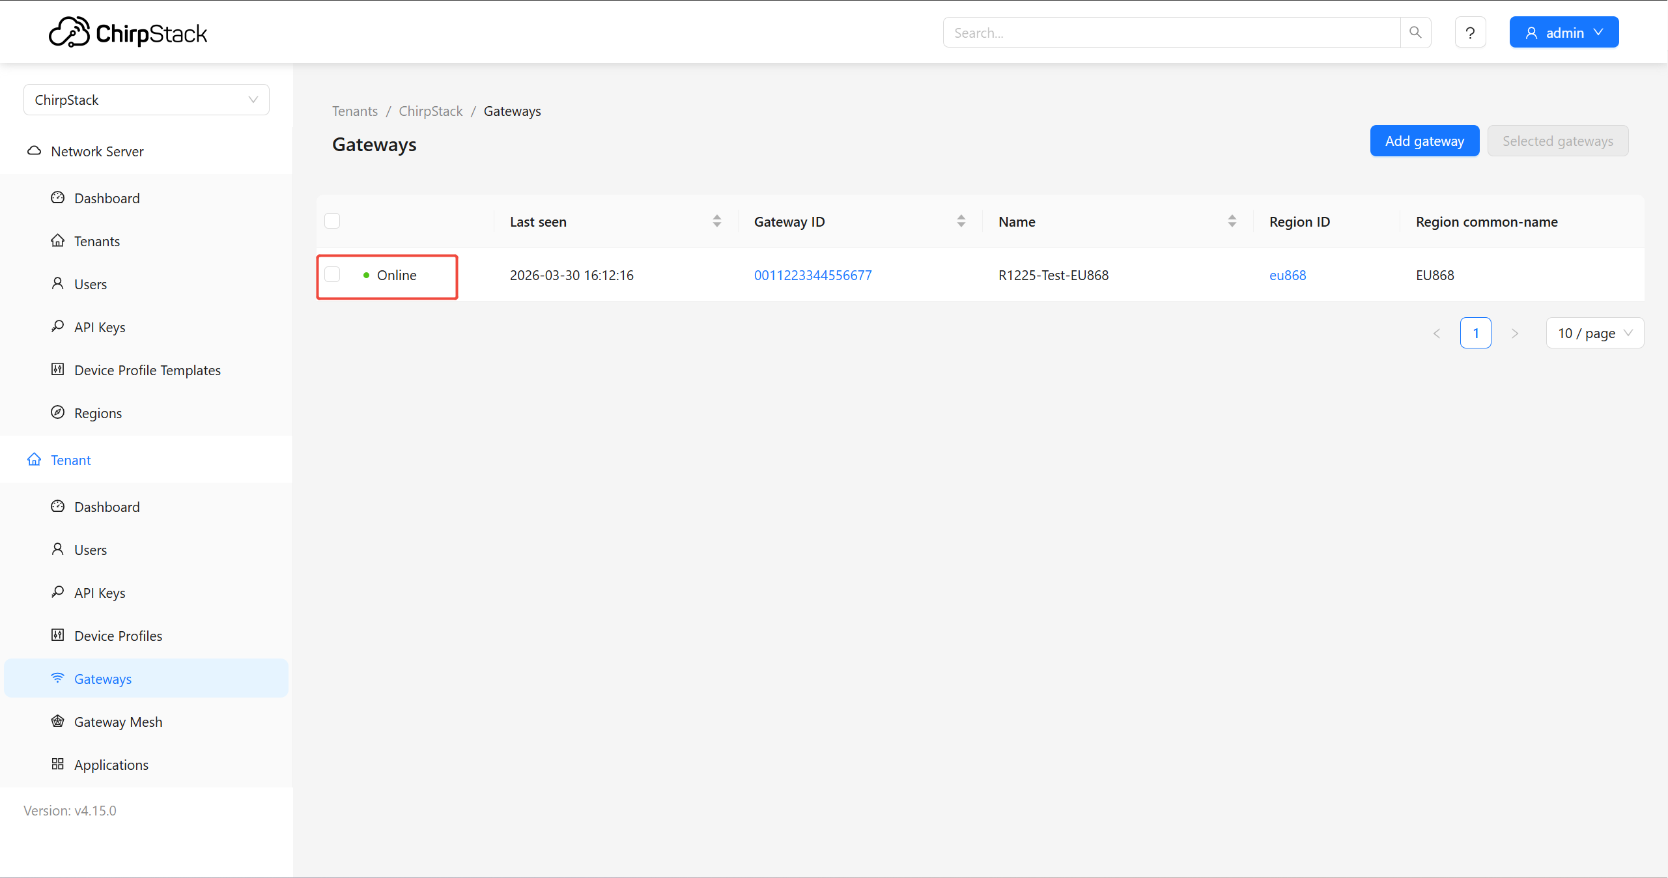Check the R1225-Test-EU868 gateway row checkbox
This screenshot has width=1668, height=878.
coord(332,275)
